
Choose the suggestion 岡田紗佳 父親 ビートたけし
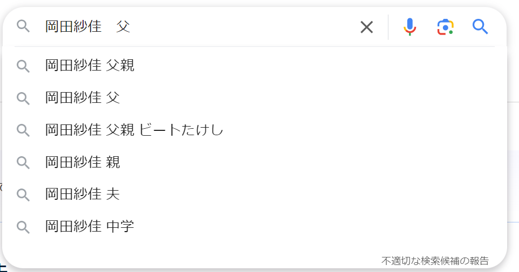click(x=255, y=130)
